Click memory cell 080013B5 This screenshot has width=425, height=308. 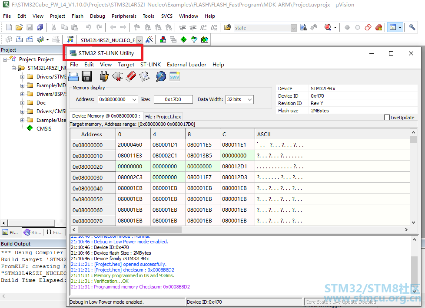coord(203,156)
